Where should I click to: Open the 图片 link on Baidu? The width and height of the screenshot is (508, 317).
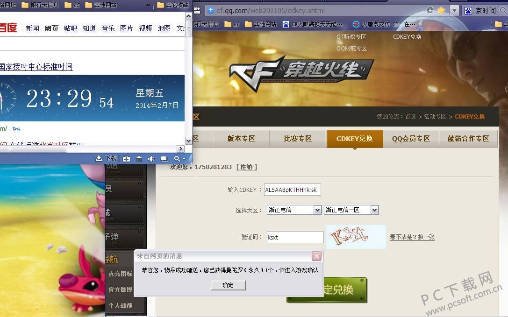pyautogui.click(x=127, y=28)
